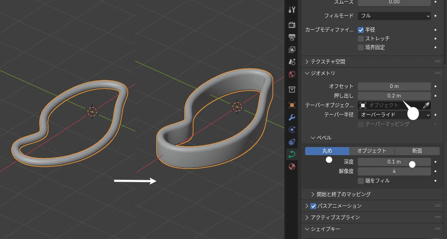The image size is (447, 239).
Task: Open the Material properties tab
Action: [x=292, y=166]
